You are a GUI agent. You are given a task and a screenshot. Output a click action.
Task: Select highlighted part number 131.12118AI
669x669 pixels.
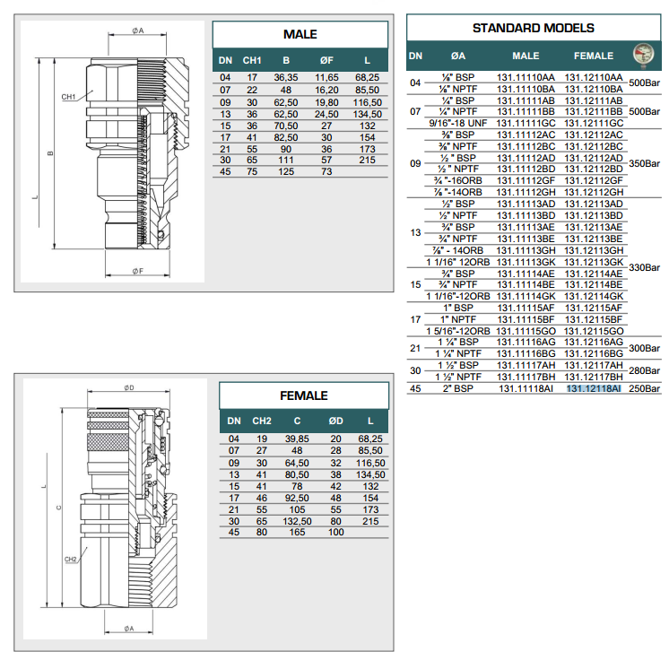(x=593, y=389)
